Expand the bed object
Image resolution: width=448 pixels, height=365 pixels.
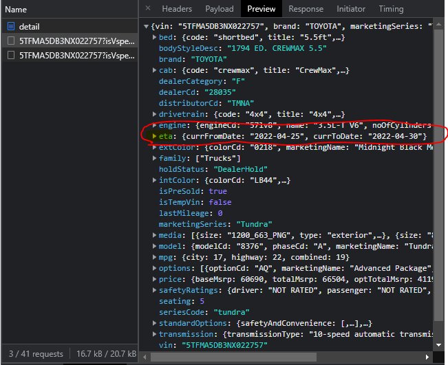(x=154, y=37)
